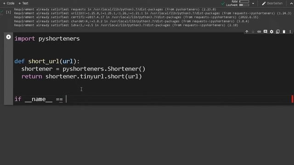Move the cell down with arrow icon
The image size is (294, 165).
253,32
